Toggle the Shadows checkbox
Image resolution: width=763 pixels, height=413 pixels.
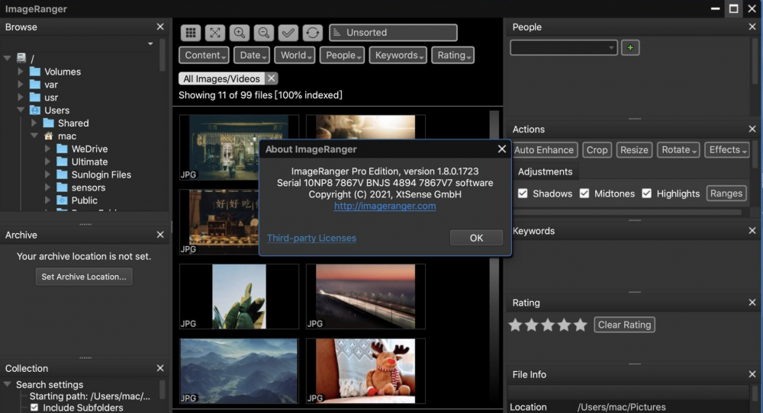[x=523, y=194]
